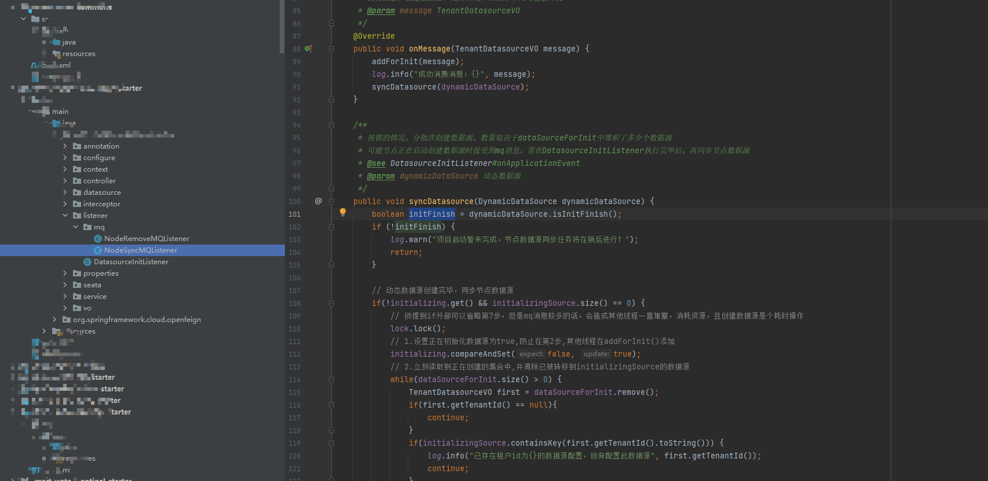This screenshot has height=481, width=988.
Task: Expand the seata package chevron
Action: (x=65, y=285)
